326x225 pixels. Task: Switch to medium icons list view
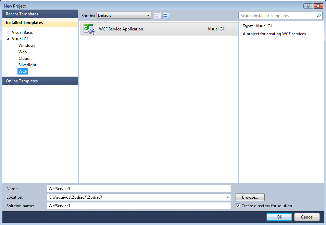tap(165, 15)
